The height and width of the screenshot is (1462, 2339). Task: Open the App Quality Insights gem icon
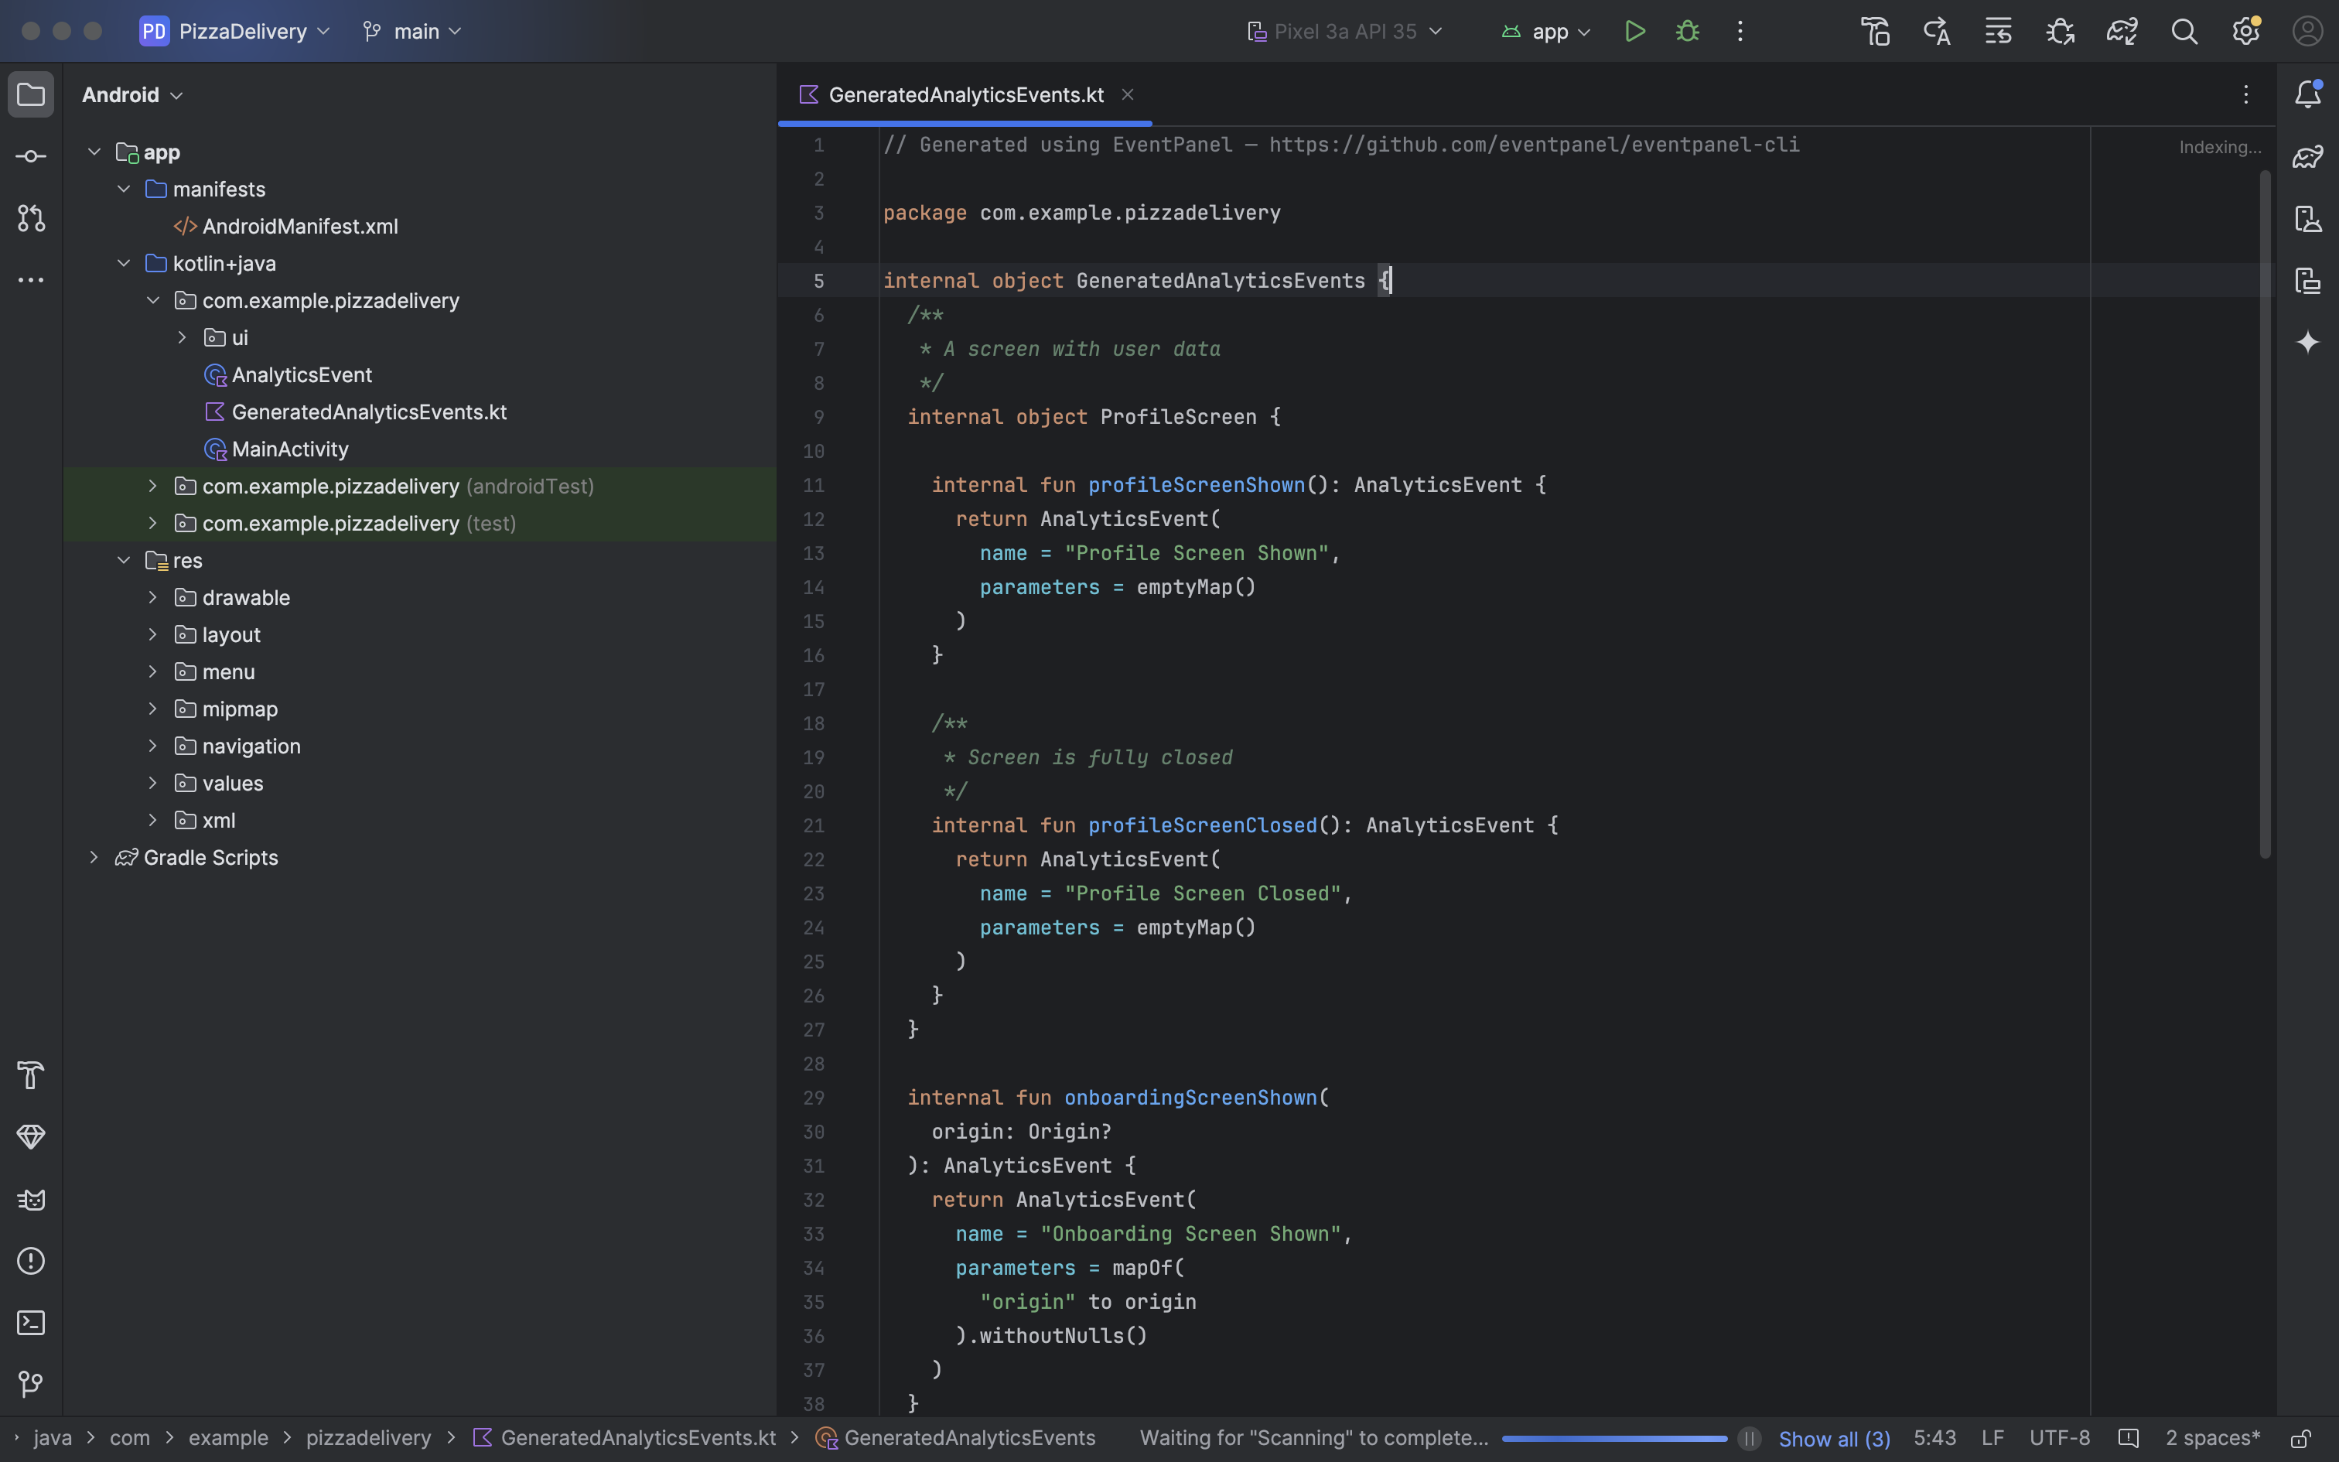[x=31, y=1137]
